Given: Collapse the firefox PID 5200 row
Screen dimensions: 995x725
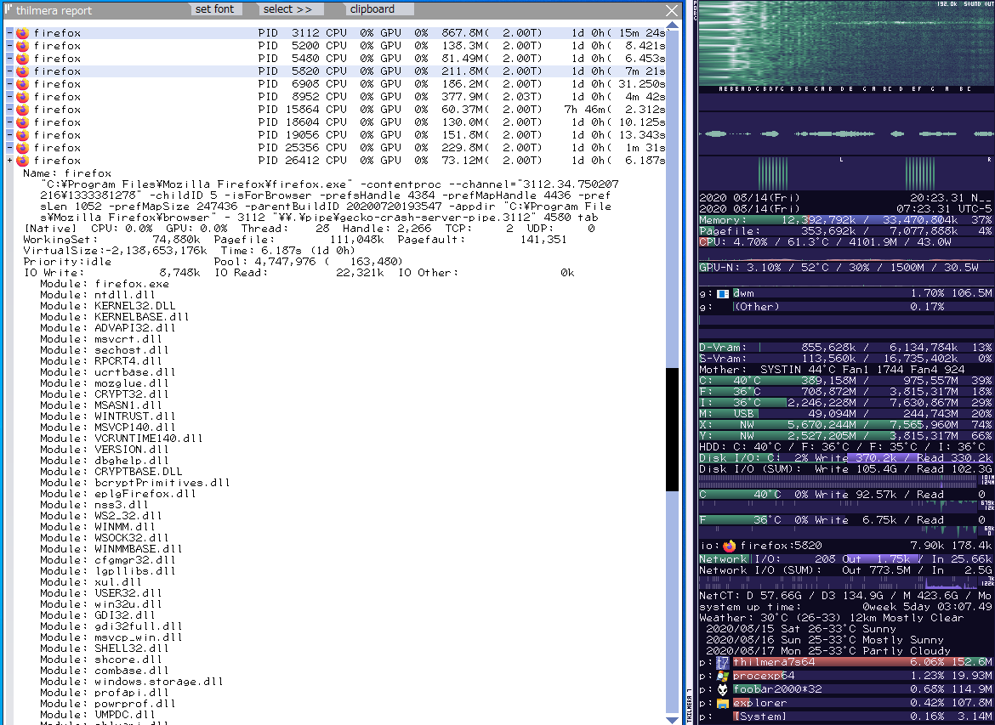Looking at the screenshot, I should point(9,46).
